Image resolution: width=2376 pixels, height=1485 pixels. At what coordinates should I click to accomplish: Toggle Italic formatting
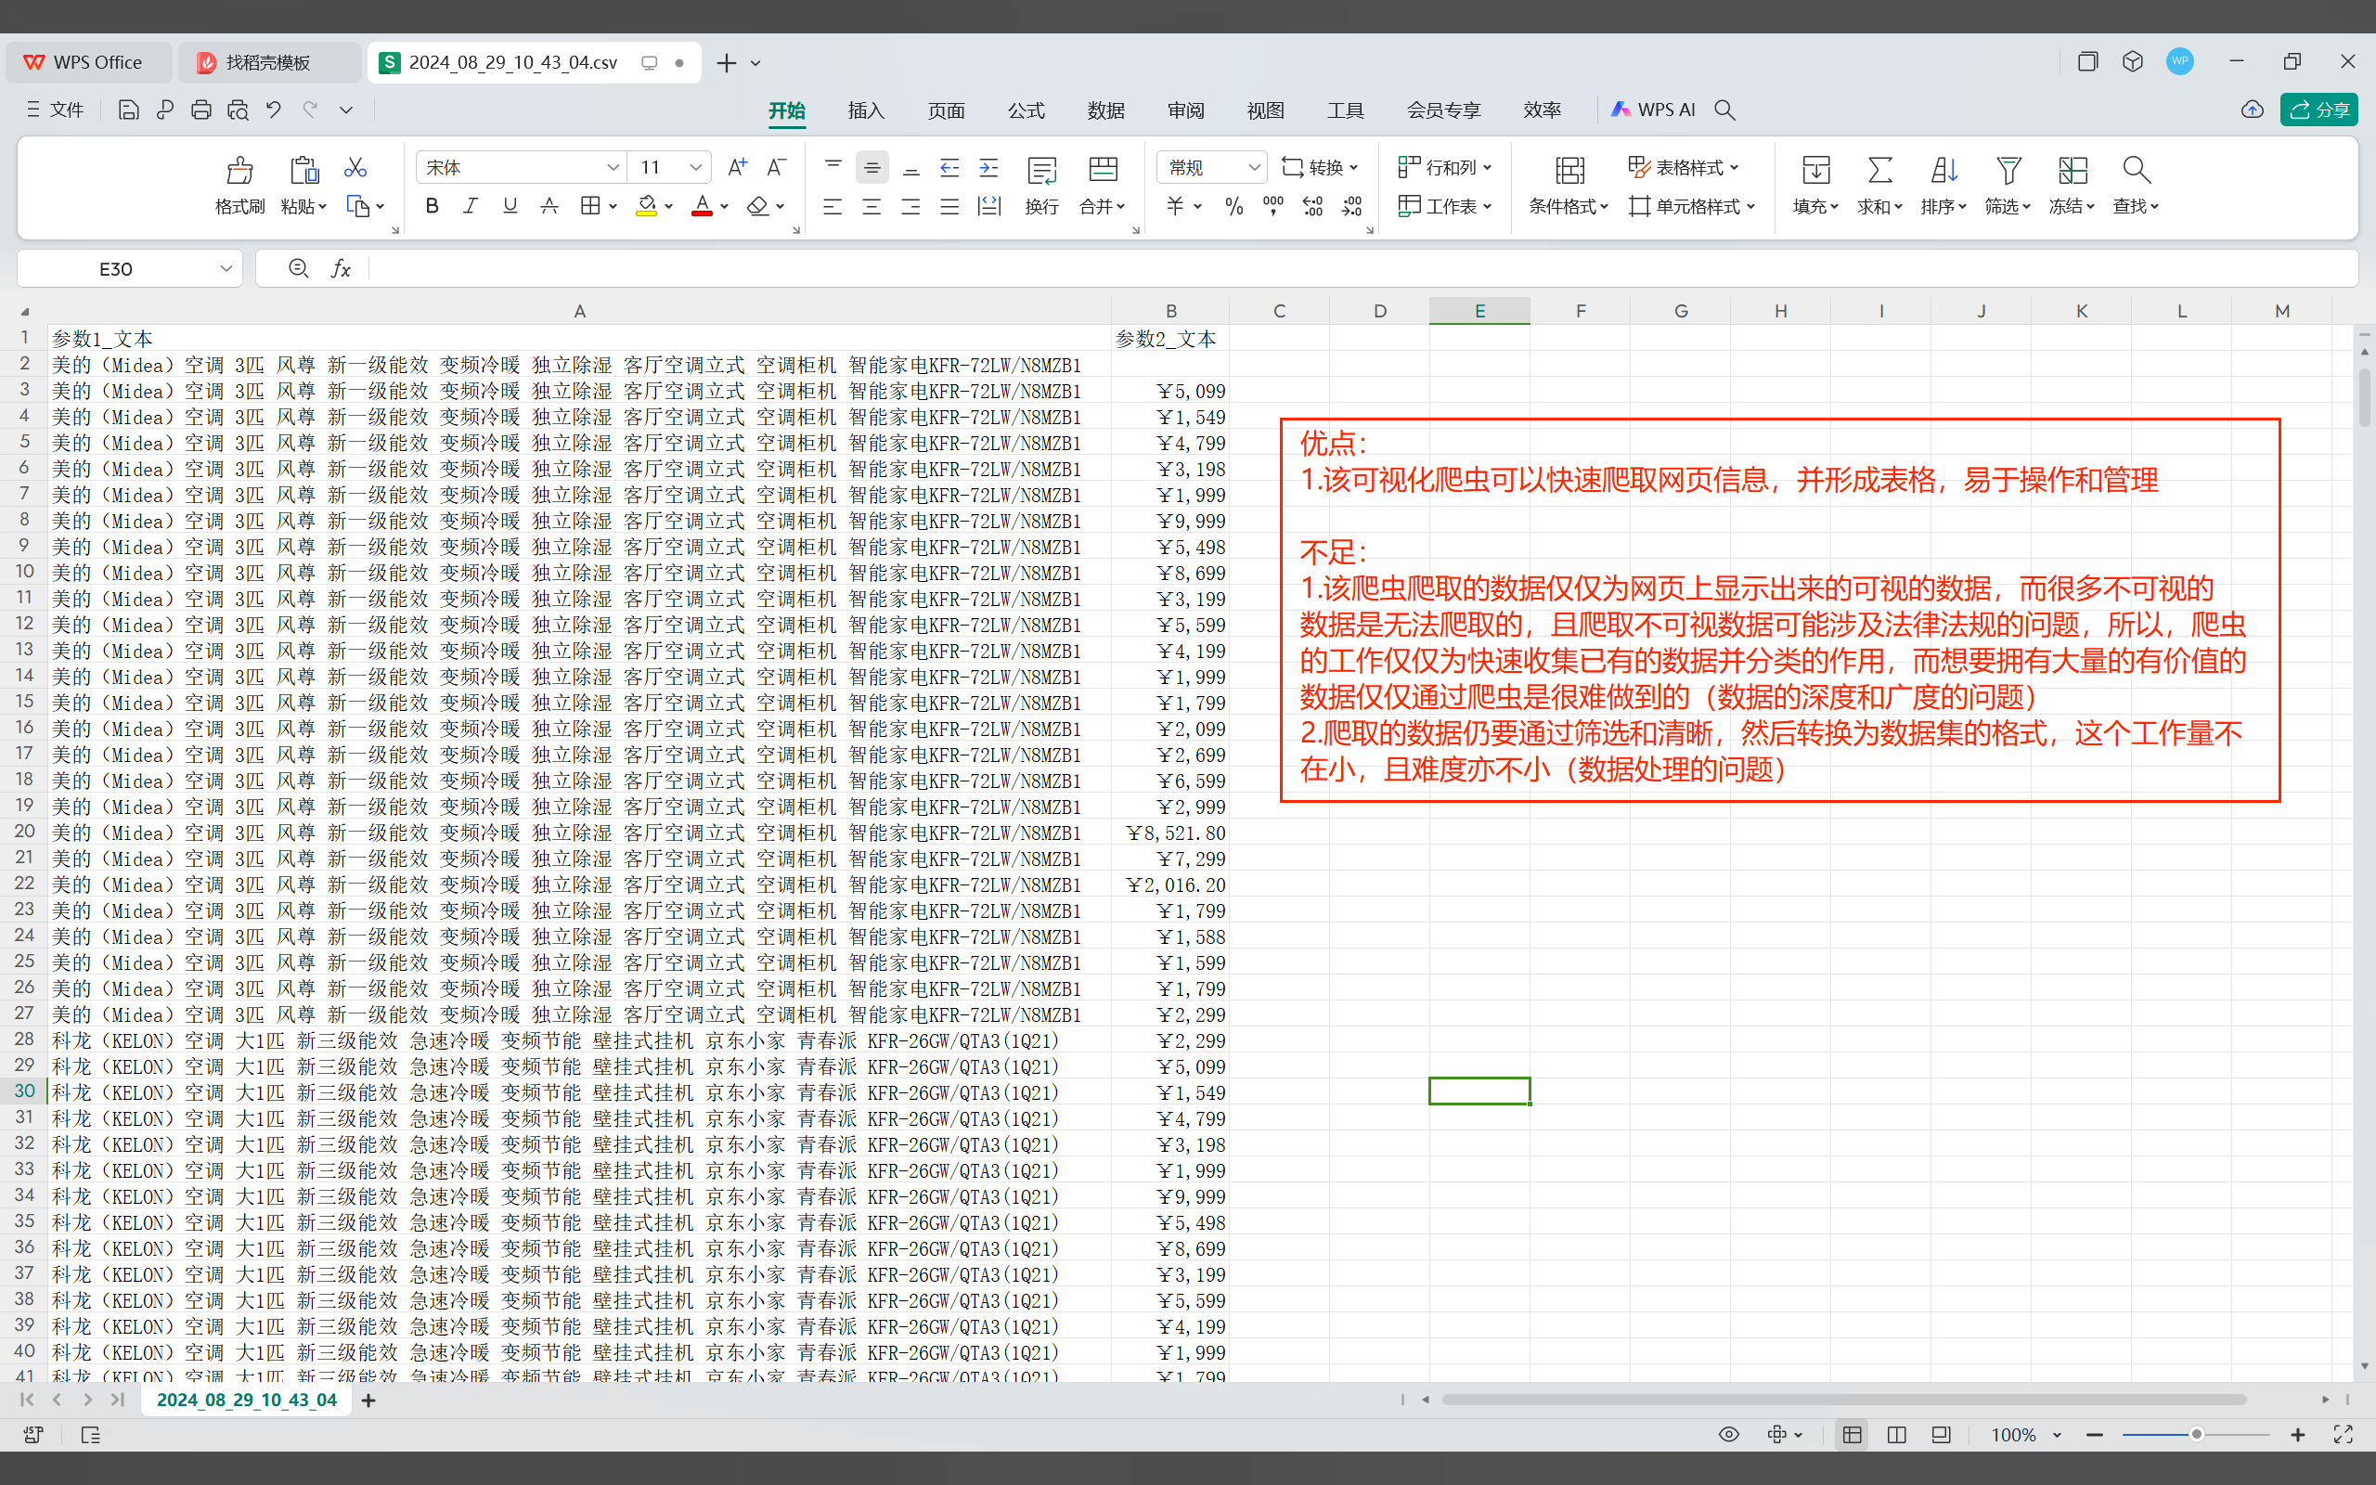point(471,206)
